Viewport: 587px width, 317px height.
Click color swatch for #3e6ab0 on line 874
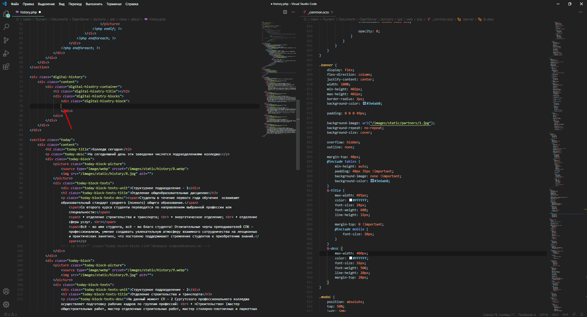point(365,103)
